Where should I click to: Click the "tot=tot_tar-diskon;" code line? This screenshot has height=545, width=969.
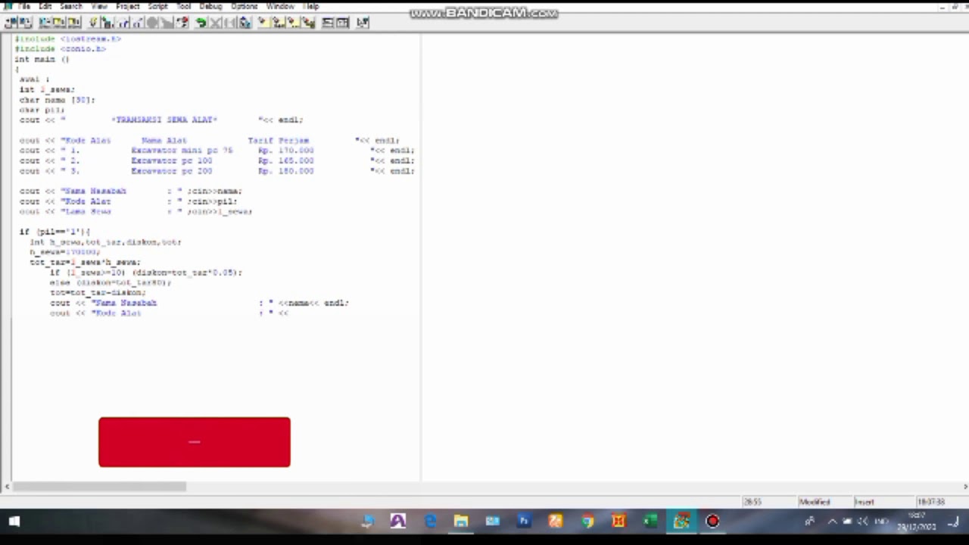click(x=98, y=292)
